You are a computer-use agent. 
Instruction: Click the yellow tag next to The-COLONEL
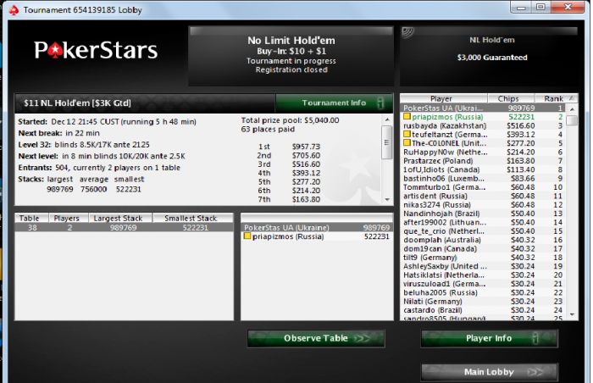click(407, 142)
